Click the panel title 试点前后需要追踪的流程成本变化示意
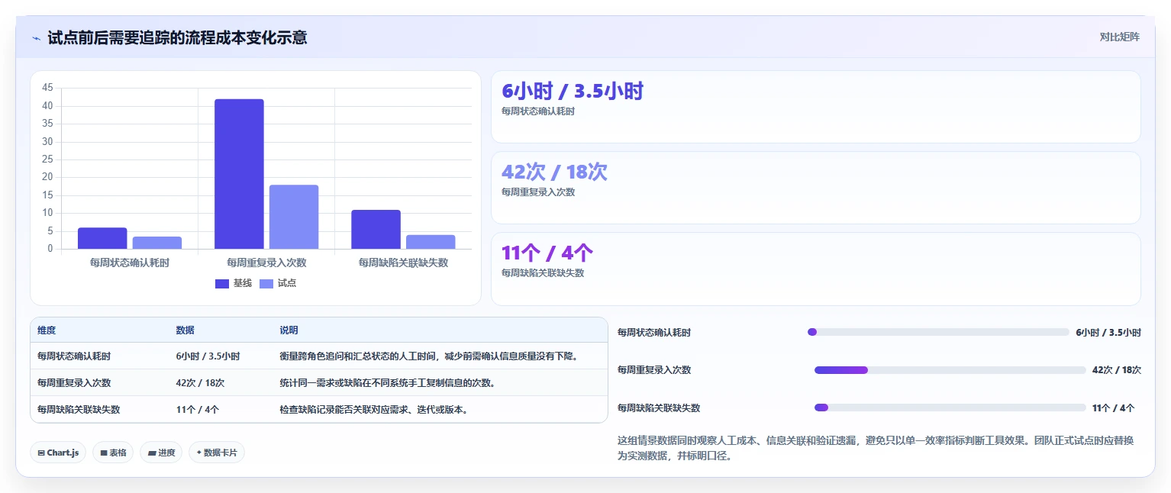The height and width of the screenshot is (493, 1171). (x=177, y=37)
